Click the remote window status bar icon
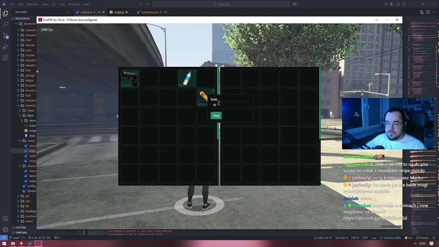The image size is (439, 247). 4,238
